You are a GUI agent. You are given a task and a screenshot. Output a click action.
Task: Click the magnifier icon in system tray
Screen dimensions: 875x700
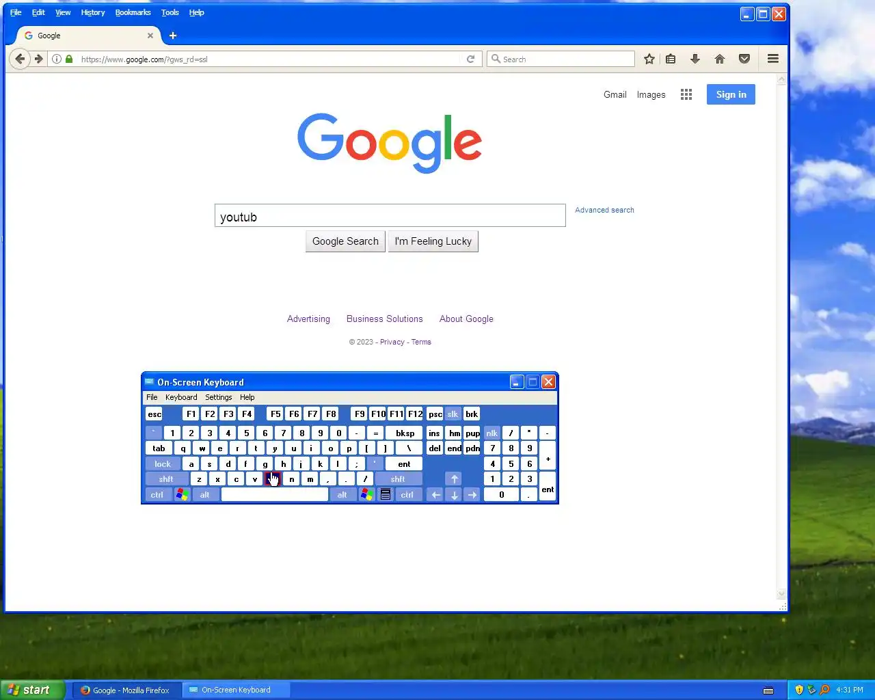824,690
